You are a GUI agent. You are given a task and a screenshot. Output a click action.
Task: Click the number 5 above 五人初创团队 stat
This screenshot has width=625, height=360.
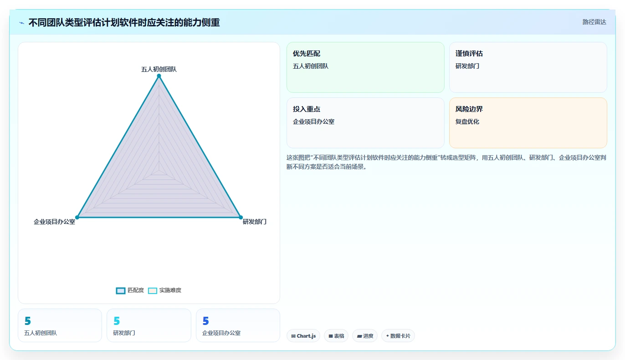(28, 321)
